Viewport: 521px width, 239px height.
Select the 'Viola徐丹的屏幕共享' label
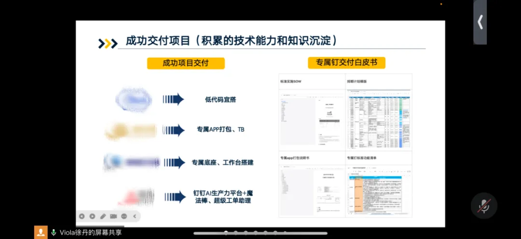91,232
